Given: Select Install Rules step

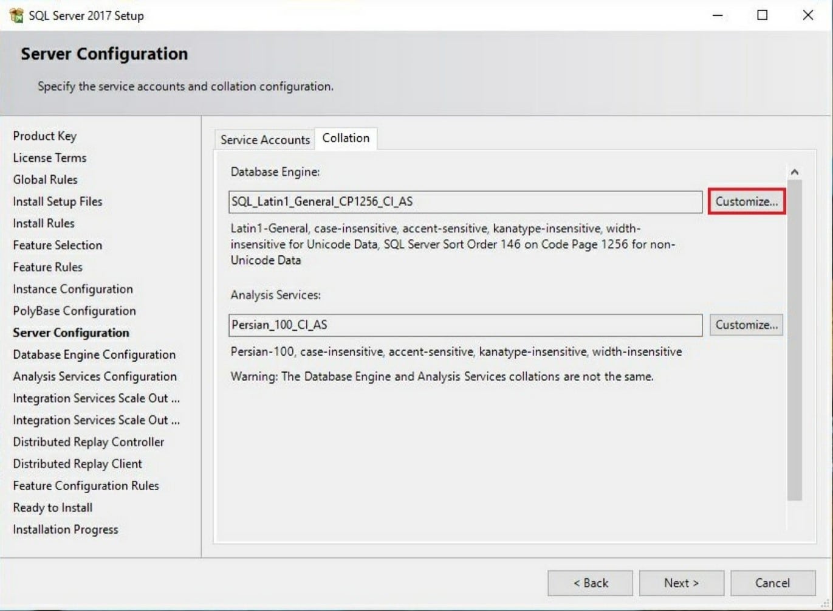Looking at the screenshot, I should click(44, 224).
